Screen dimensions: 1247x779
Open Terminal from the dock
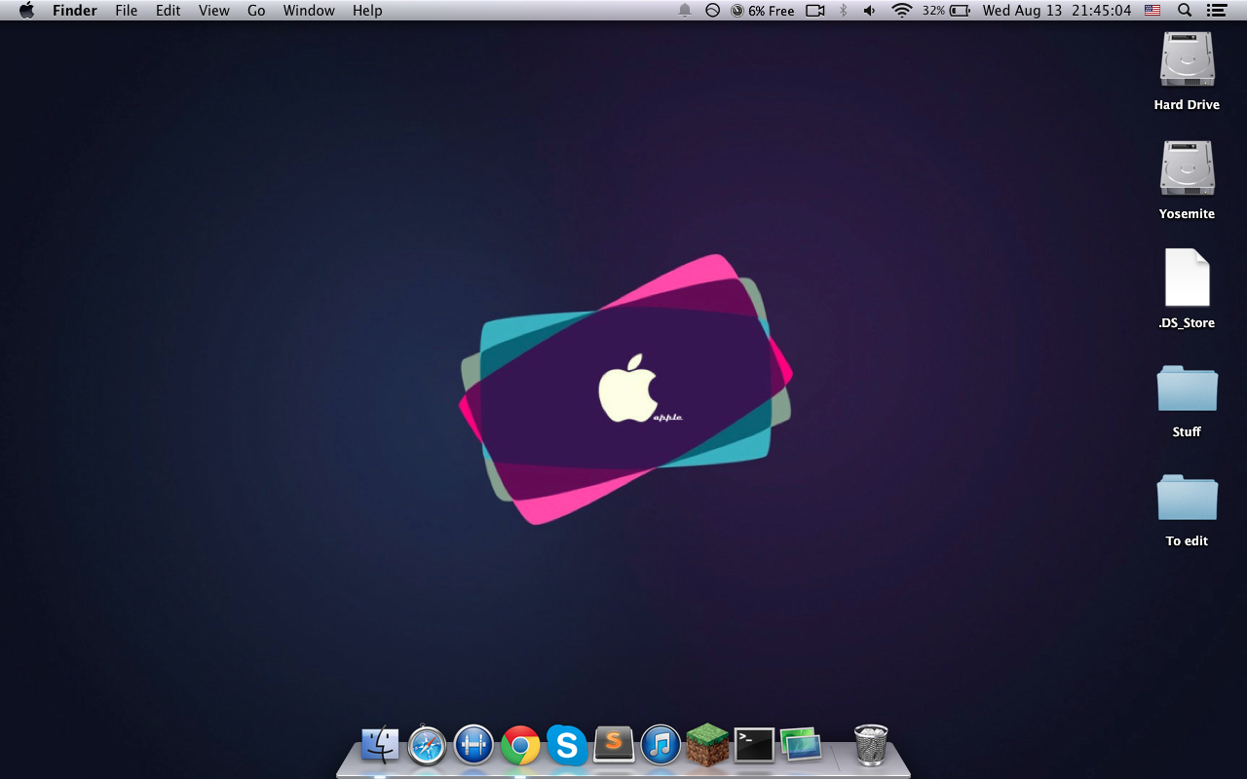[754, 745]
